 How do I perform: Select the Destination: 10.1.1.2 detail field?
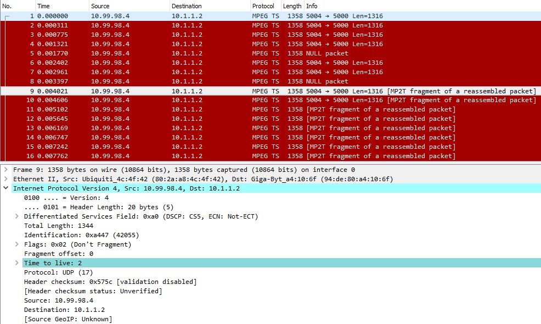pos(65,310)
